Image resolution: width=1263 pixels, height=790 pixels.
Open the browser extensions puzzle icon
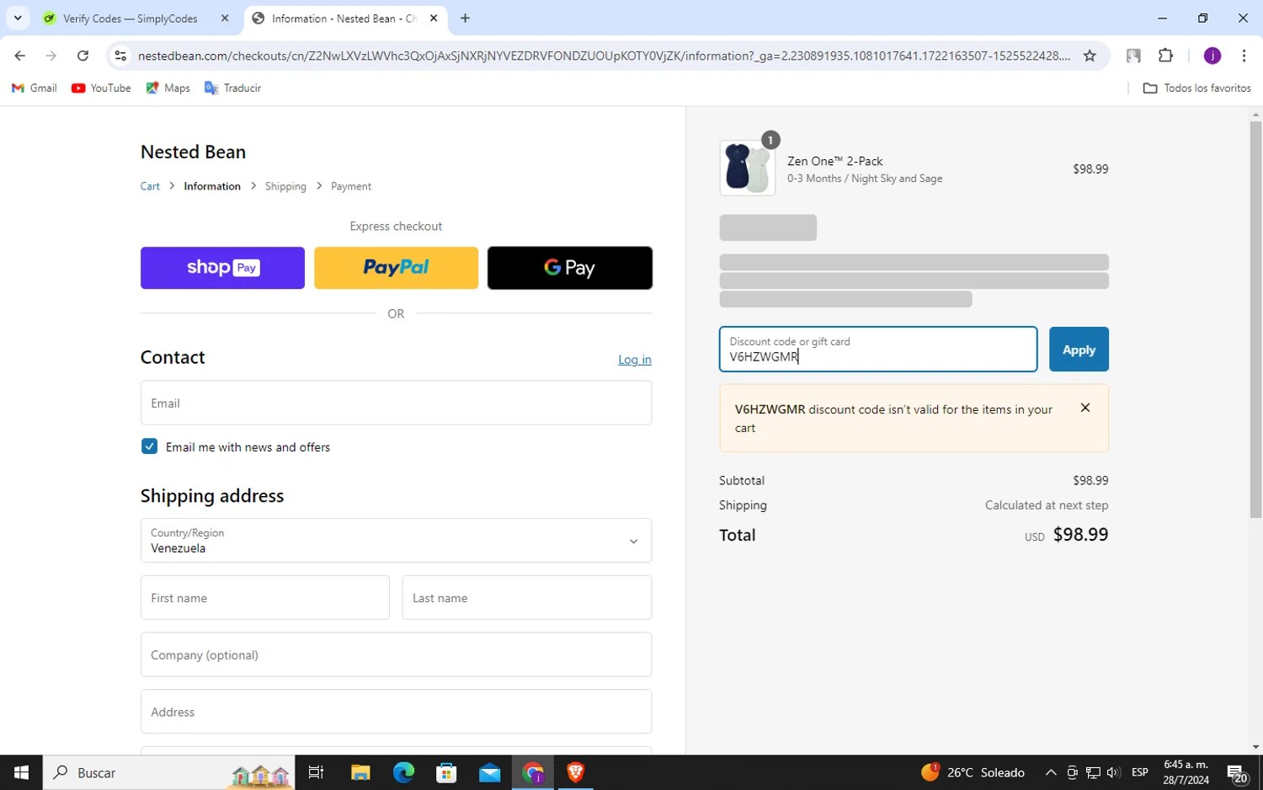tap(1165, 56)
